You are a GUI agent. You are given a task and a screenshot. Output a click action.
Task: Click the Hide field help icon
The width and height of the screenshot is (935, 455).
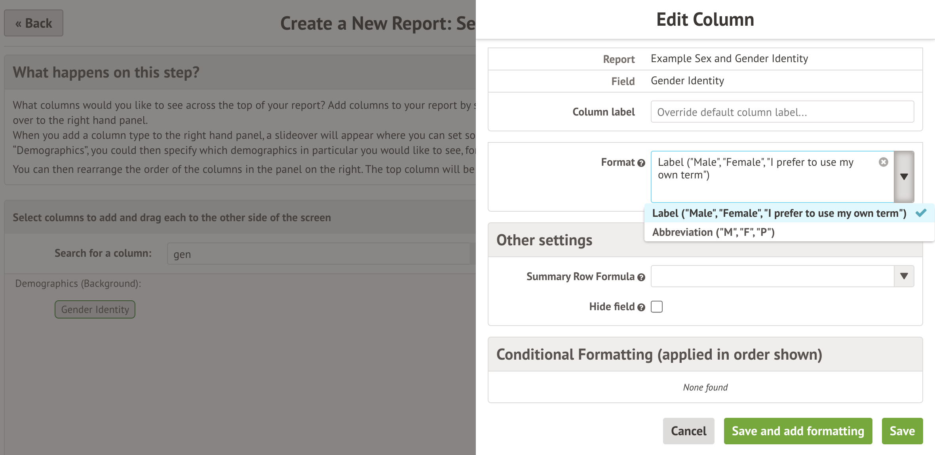coord(641,307)
